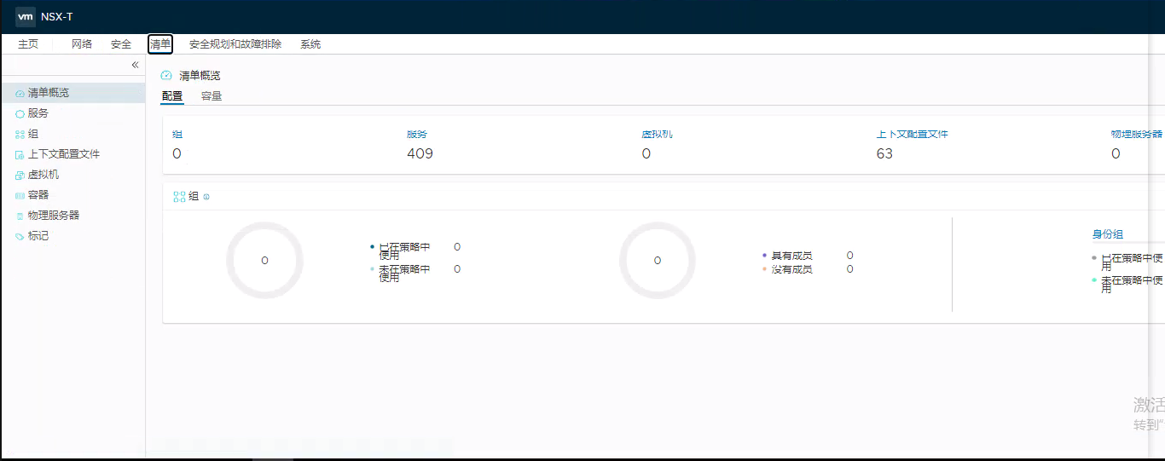Click the 服务 sidebar icon
The height and width of the screenshot is (461, 1165).
20,114
